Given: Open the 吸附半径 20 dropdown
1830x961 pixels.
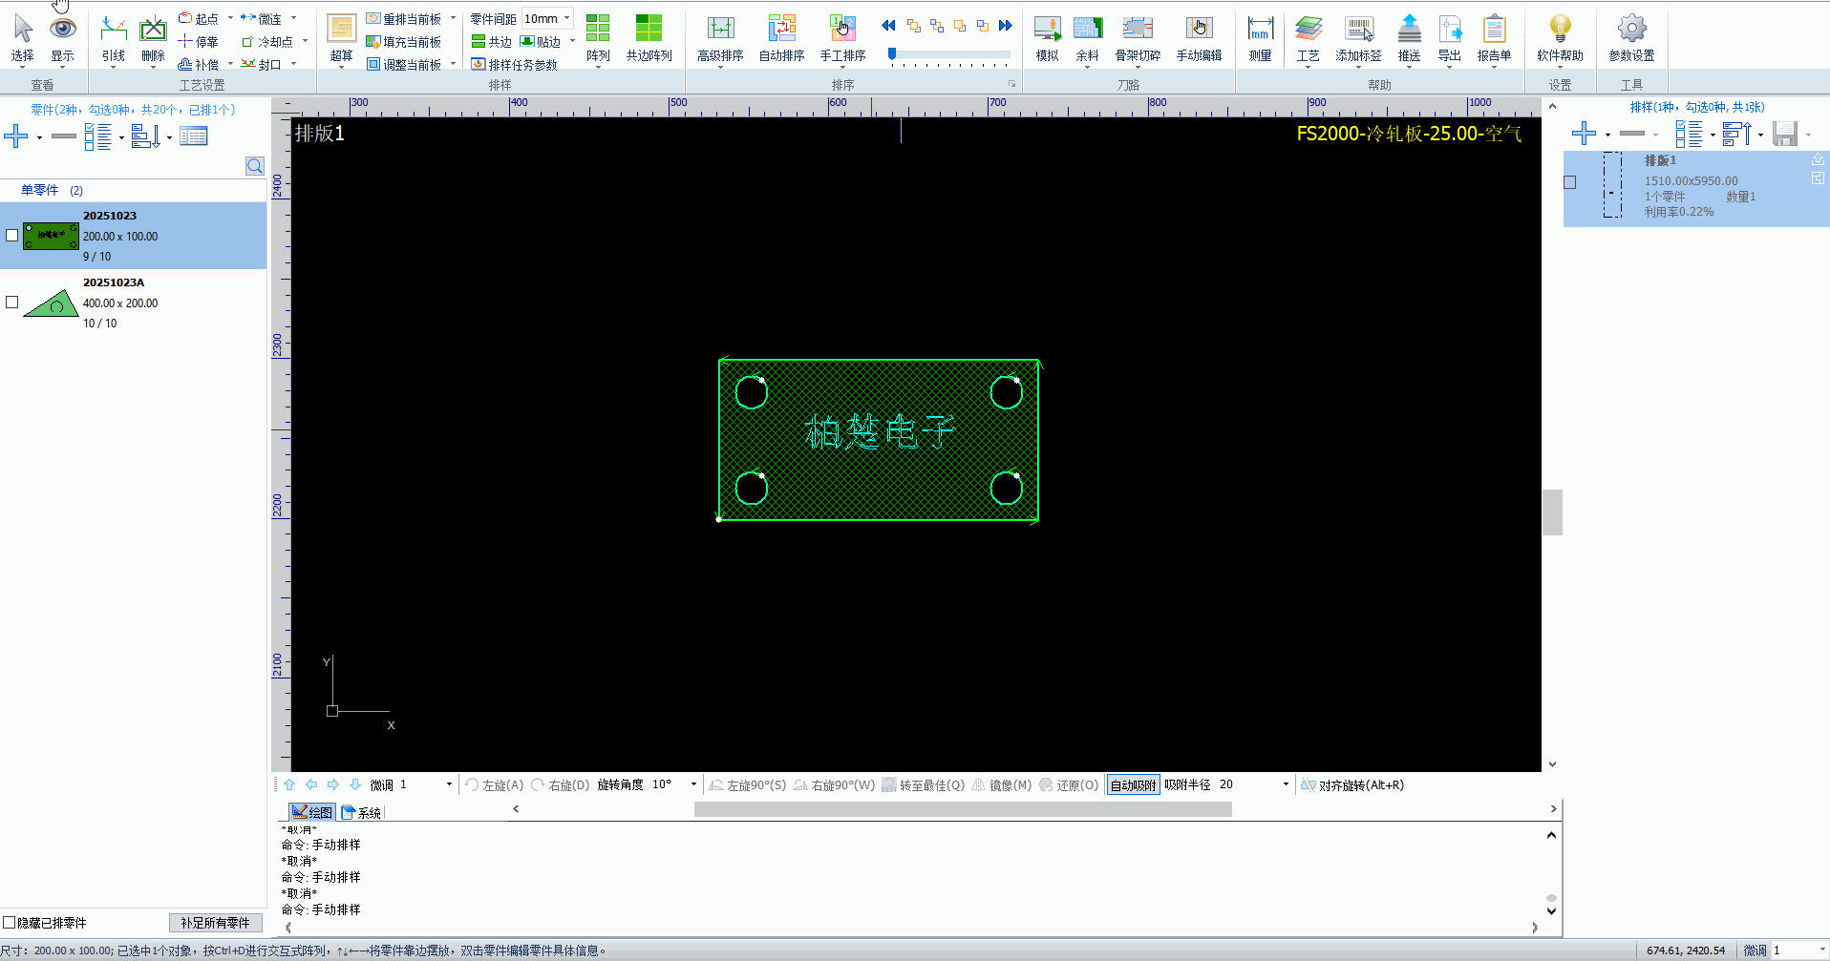Looking at the screenshot, I should click(1286, 784).
